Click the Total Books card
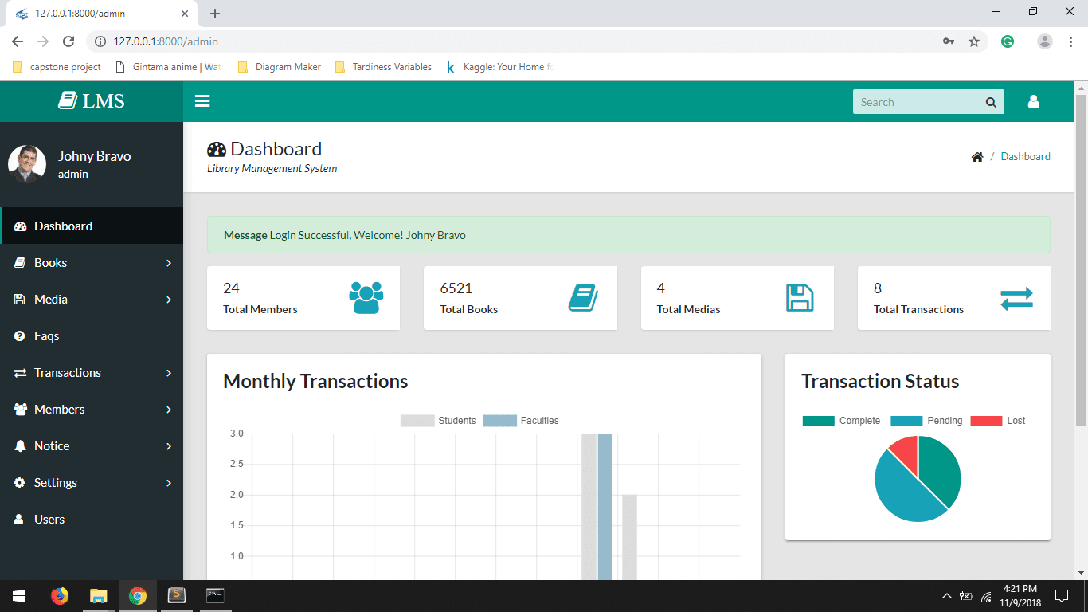Screen dimensions: 1088x612 (x=520, y=298)
